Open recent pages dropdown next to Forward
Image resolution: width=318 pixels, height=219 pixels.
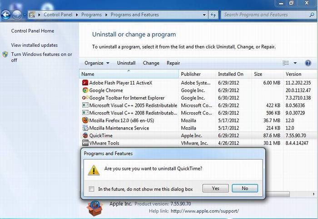tap(25, 15)
